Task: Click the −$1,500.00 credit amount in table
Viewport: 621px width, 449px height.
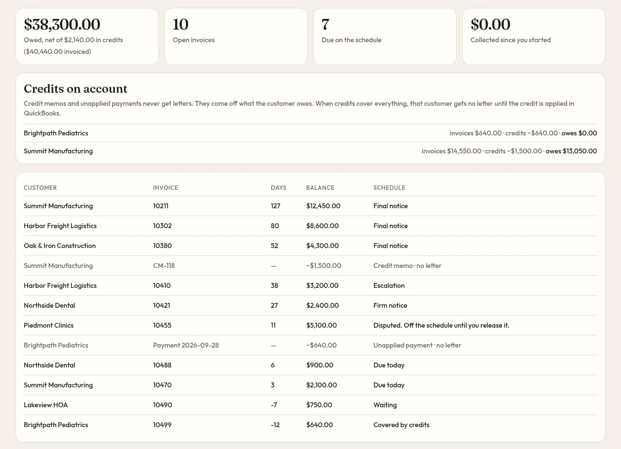Action: pyautogui.click(x=324, y=266)
